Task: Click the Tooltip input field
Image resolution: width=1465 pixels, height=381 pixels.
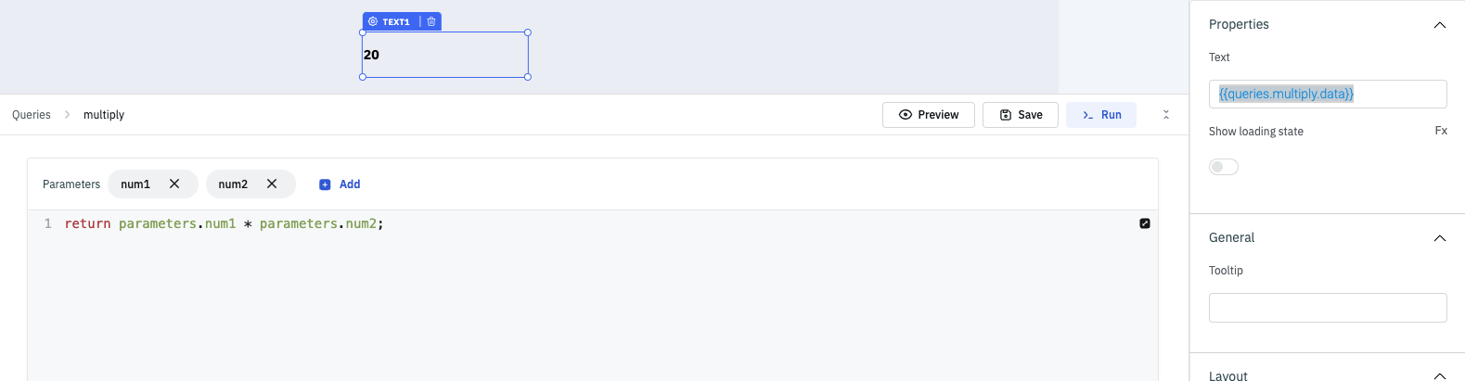Action: 1328,308
